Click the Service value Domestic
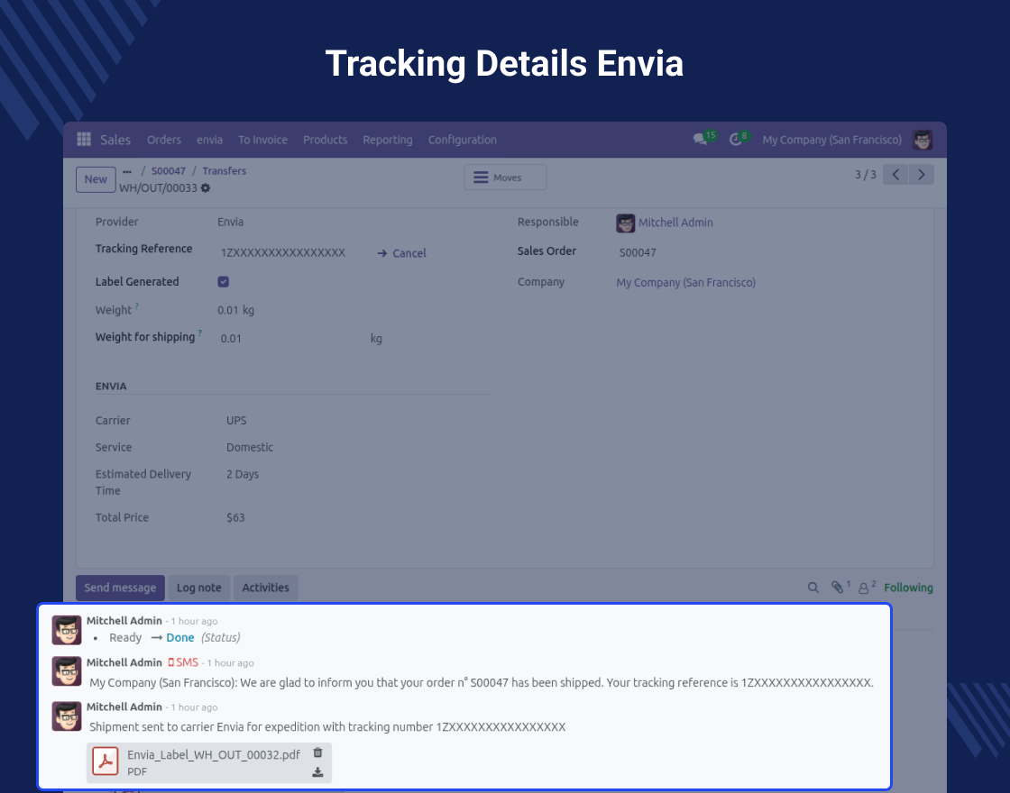This screenshot has height=793, width=1010. click(250, 447)
